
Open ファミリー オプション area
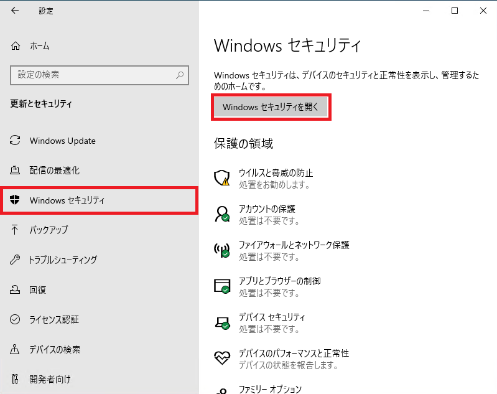coord(270,389)
